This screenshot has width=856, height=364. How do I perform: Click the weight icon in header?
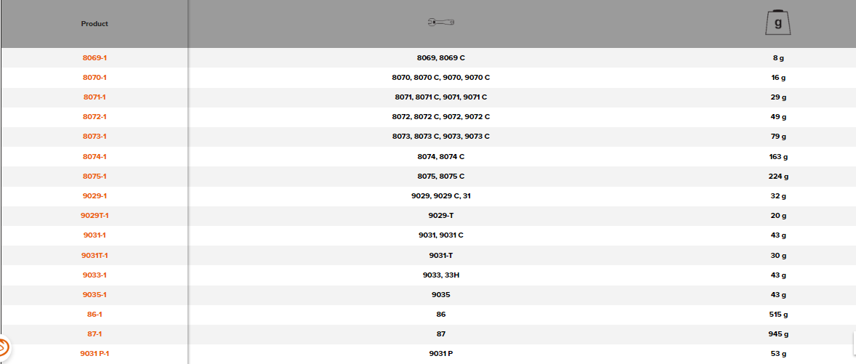tap(778, 23)
